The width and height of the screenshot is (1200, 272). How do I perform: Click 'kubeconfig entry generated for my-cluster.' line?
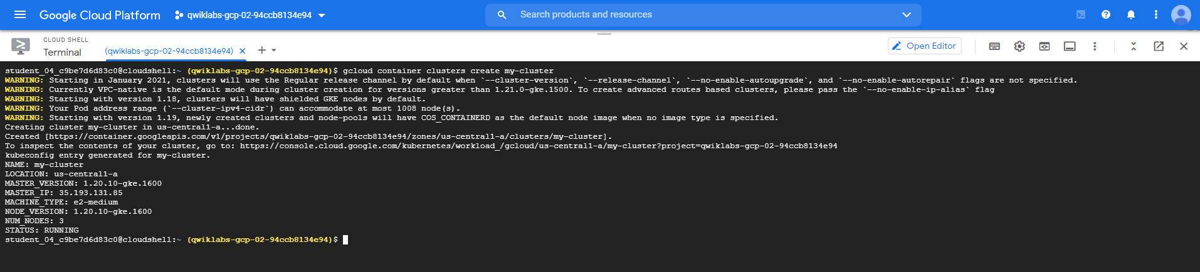[108, 155]
